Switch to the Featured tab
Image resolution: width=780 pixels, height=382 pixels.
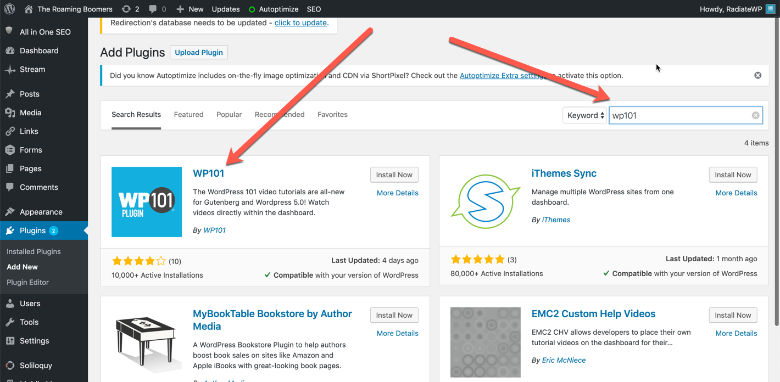(x=188, y=115)
